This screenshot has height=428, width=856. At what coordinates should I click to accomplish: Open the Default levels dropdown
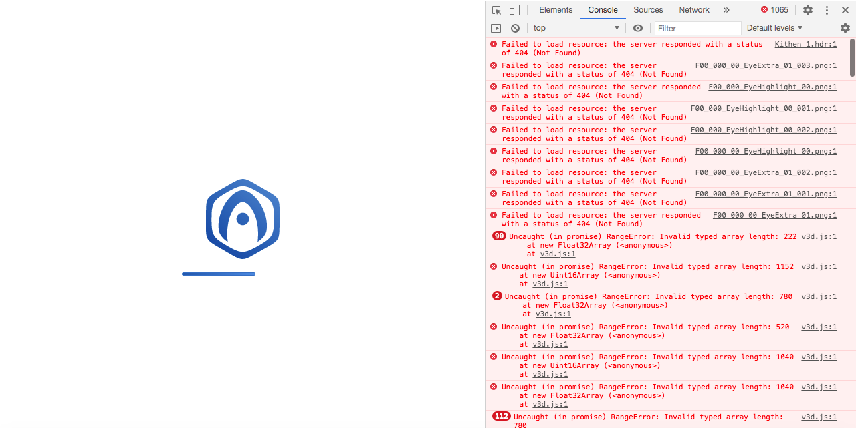coord(774,28)
